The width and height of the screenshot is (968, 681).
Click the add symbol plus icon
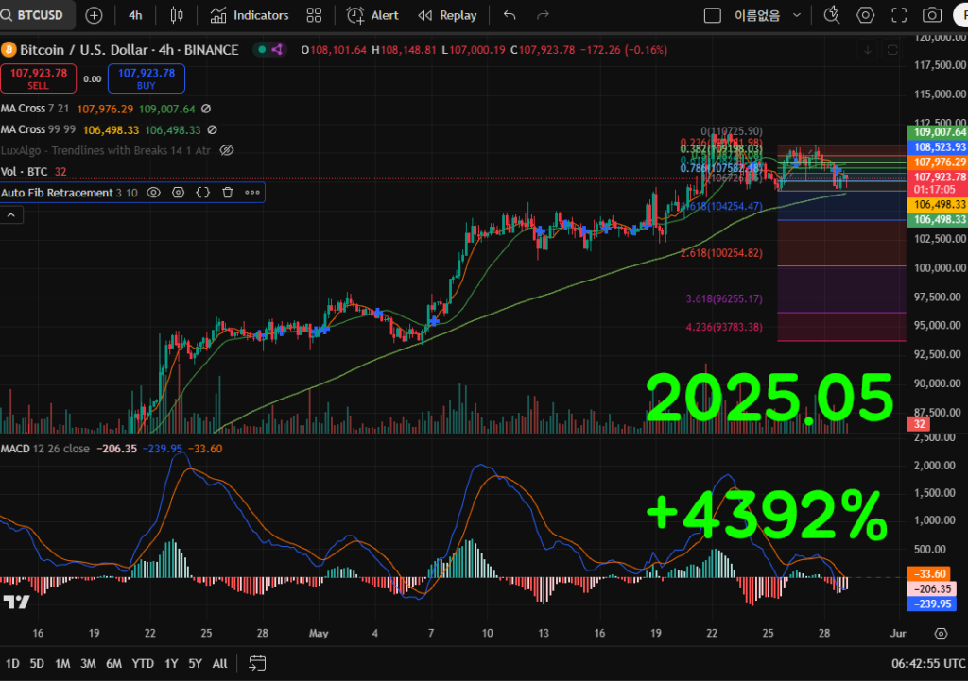[x=94, y=15]
